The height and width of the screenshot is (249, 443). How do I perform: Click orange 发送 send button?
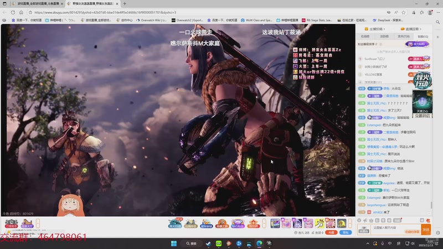(425, 230)
